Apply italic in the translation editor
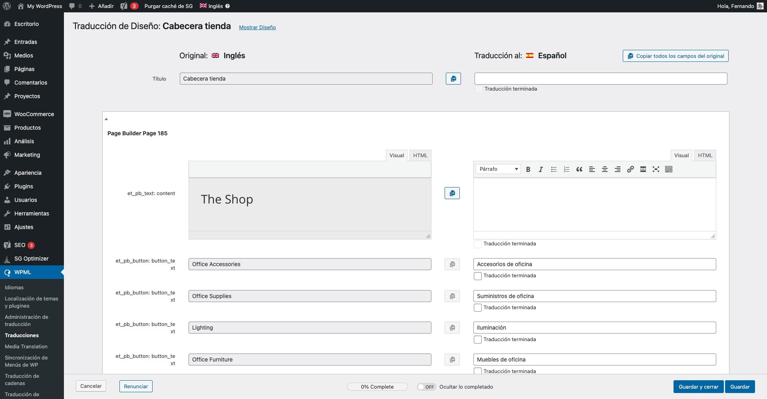This screenshot has width=767, height=399. tap(540, 169)
